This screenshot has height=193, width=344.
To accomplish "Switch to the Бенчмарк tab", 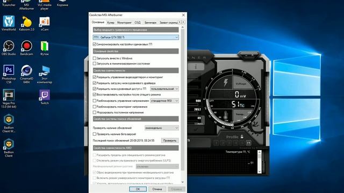I will pyautogui.click(x=150, y=23).
